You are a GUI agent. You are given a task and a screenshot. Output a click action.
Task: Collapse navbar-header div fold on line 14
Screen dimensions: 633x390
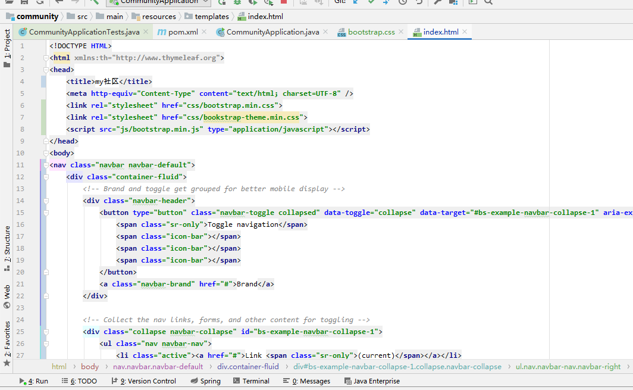[x=46, y=201]
